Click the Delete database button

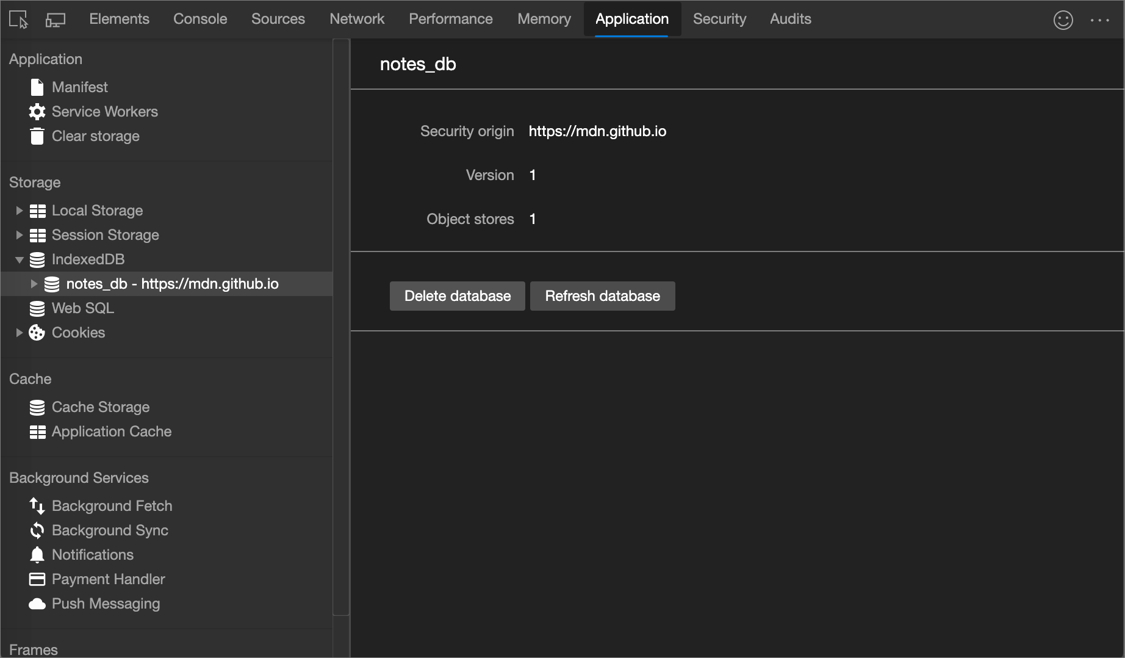pyautogui.click(x=457, y=295)
